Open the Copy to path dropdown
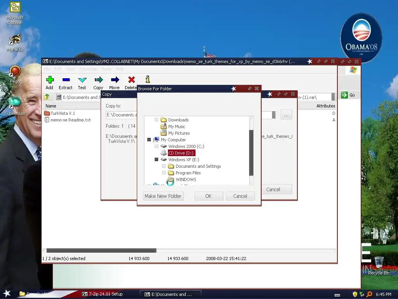Image resolution: width=398 pixels, height=299 pixels. tap(274, 115)
